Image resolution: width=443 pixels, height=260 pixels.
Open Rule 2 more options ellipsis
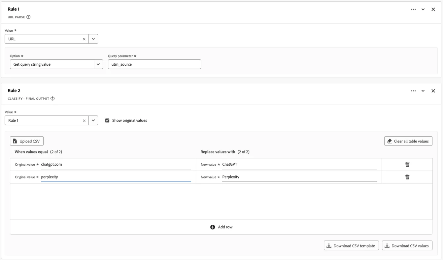413,91
